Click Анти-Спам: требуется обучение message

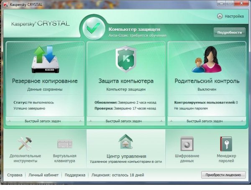(137, 35)
